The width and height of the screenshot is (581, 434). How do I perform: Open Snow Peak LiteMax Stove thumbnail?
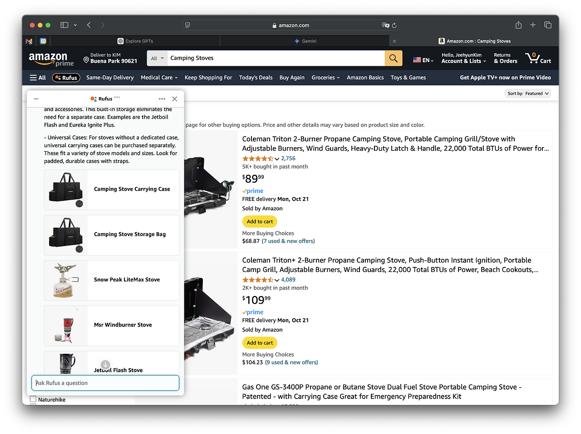66,280
